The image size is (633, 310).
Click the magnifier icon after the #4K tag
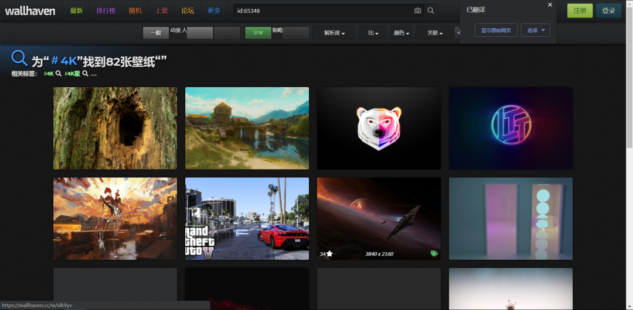(58, 74)
